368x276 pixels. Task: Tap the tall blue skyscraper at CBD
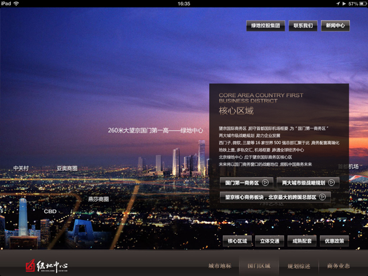tap(23, 216)
